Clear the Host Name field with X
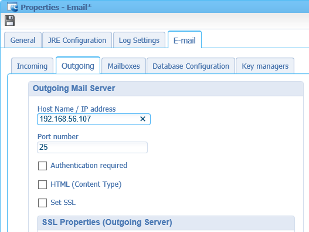309x232 pixels. (142, 119)
